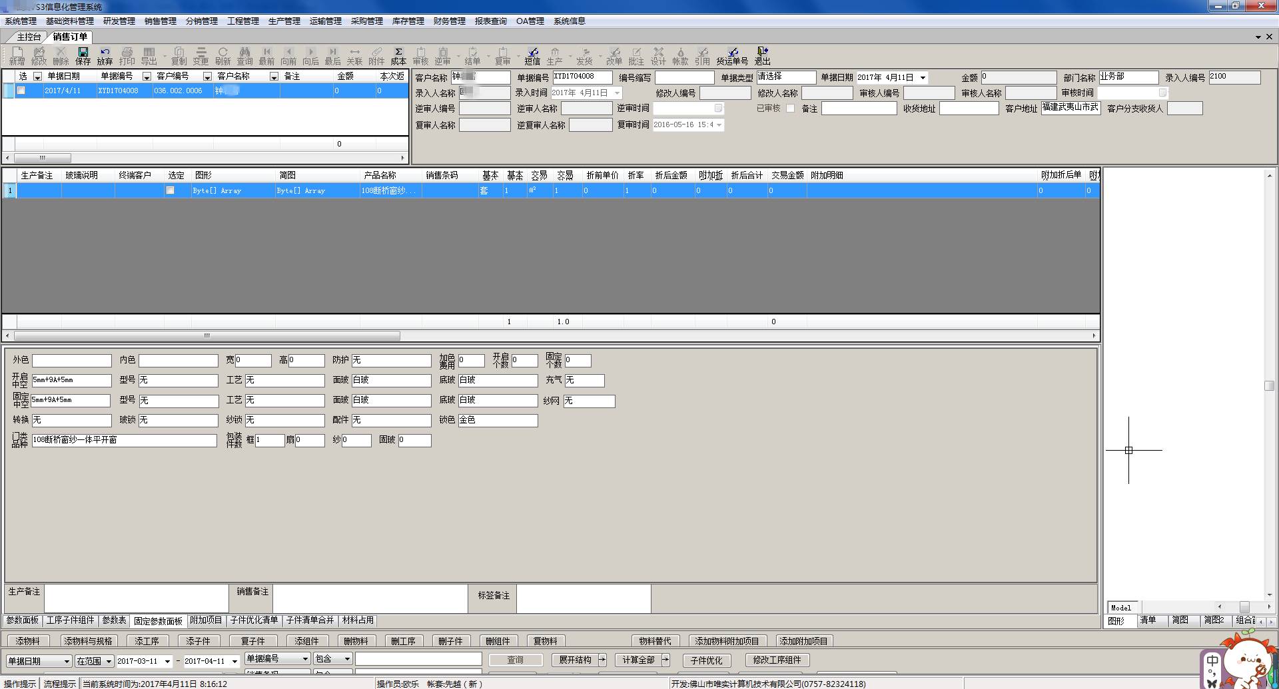Click the 打印 (Print) toolbar icon
The width and height of the screenshot is (1279, 689).
click(x=127, y=56)
